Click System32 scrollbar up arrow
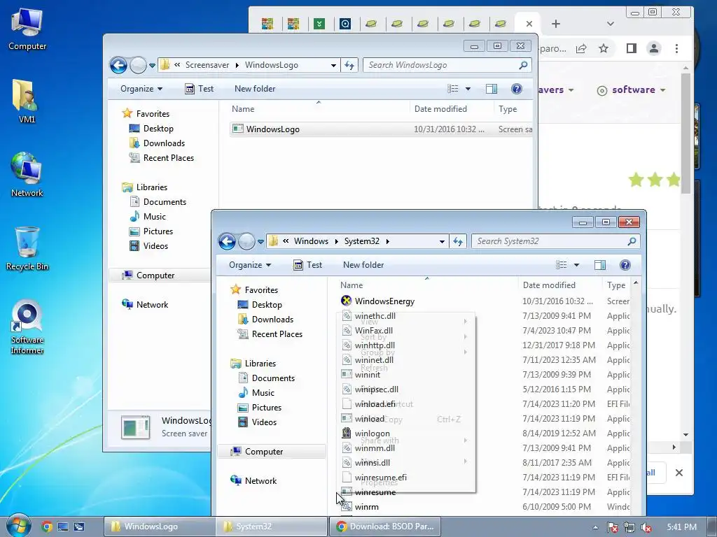The width and height of the screenshot is (717, 537). coord(636,284)
